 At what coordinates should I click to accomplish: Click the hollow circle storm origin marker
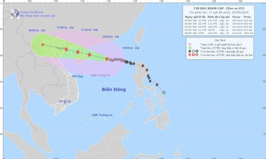164,93
